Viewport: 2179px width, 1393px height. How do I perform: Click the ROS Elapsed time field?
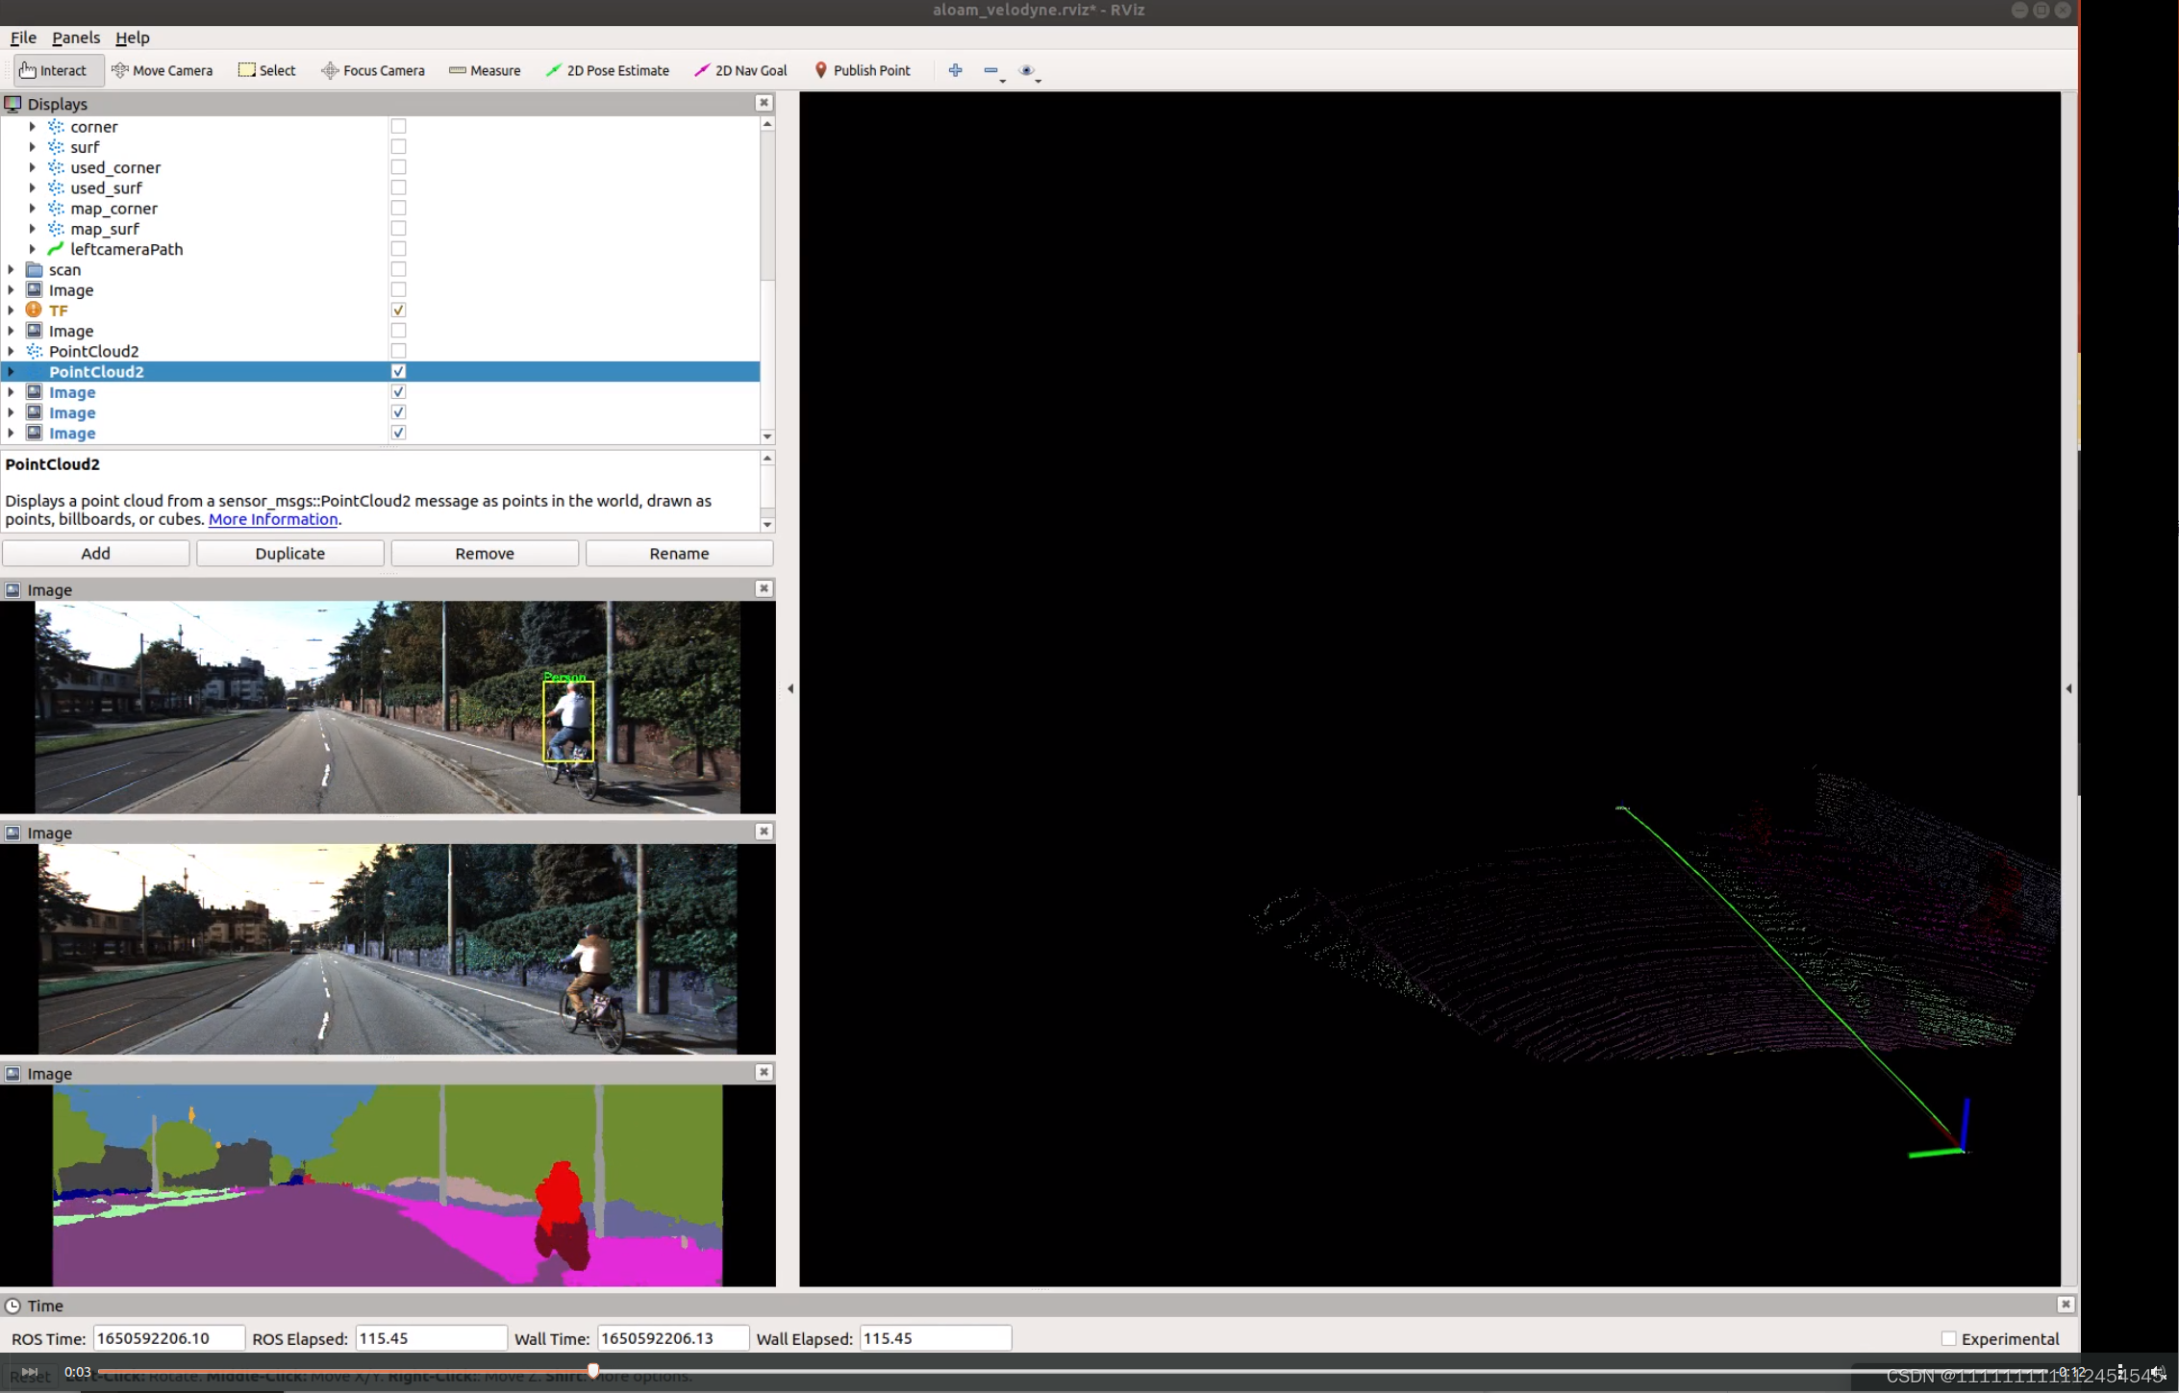click(430, 1338)
